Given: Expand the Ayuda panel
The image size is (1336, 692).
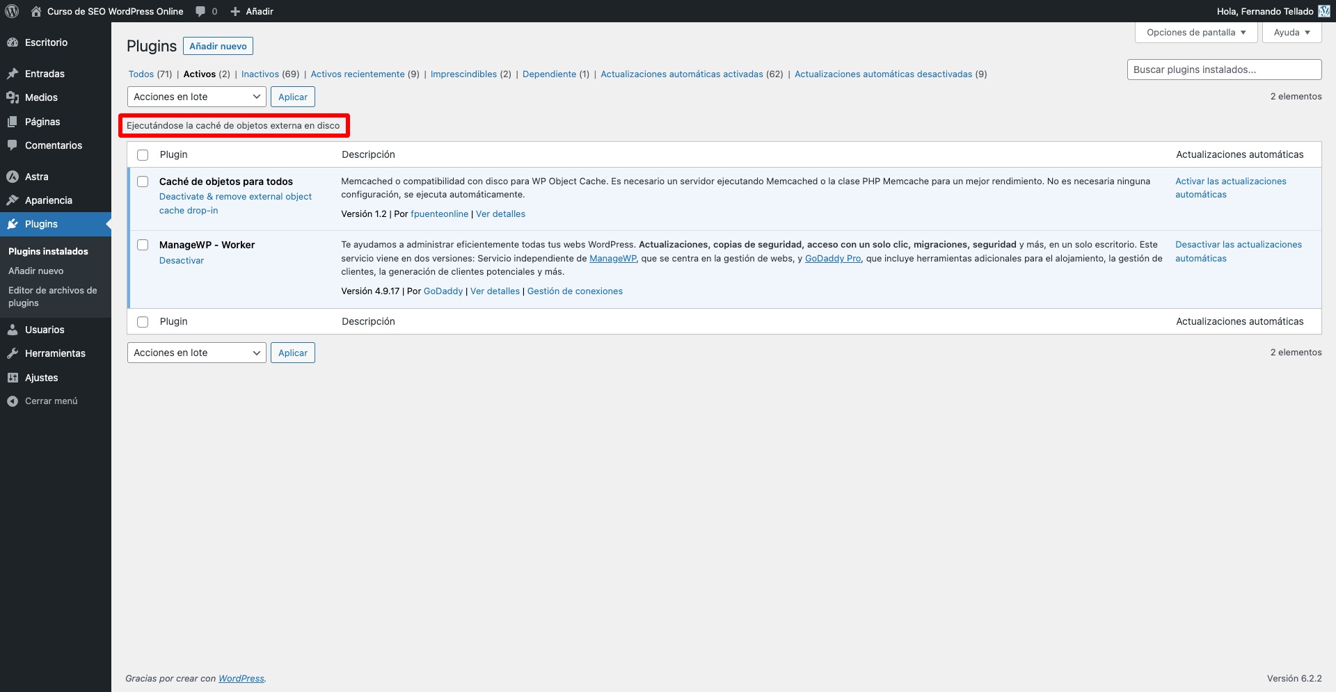Looking at the screenshot, I should (x=1291, y=32).
